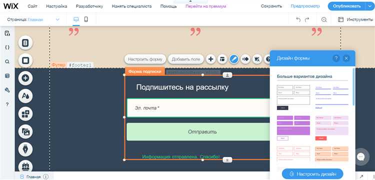Click the green Отправить form button
The image size is (375, 180).
[198, 131]
